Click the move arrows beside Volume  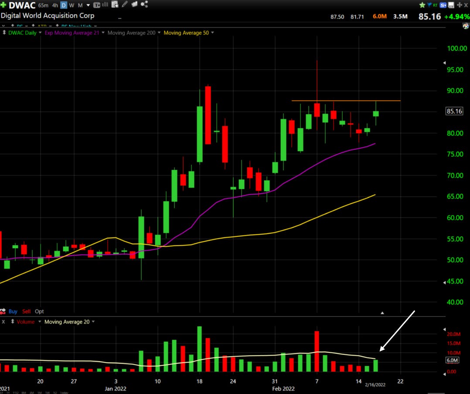13,322
